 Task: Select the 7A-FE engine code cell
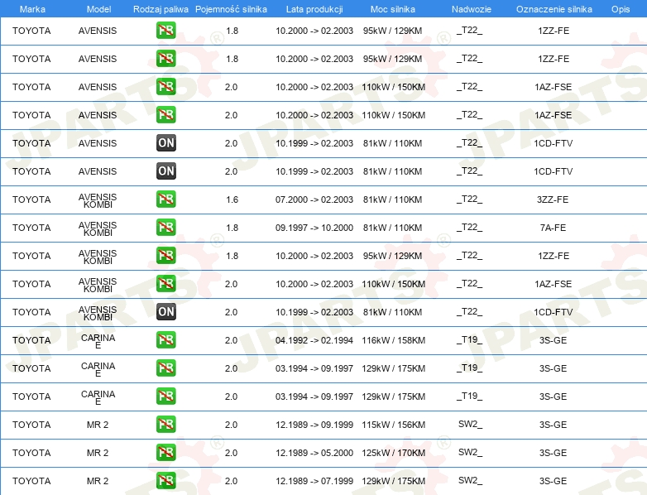(x=553, y=228)
